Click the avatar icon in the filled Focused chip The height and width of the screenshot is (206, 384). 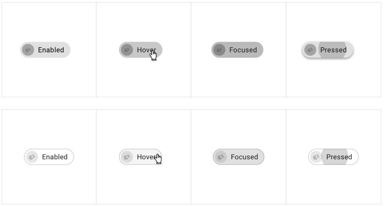219,50
